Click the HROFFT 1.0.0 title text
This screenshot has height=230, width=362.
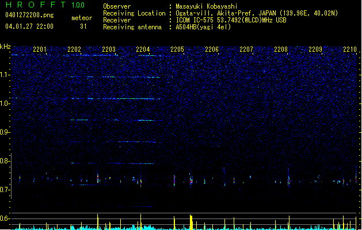coord(45,5)
